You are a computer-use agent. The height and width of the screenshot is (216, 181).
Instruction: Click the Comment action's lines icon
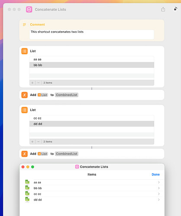coord(25,25)
